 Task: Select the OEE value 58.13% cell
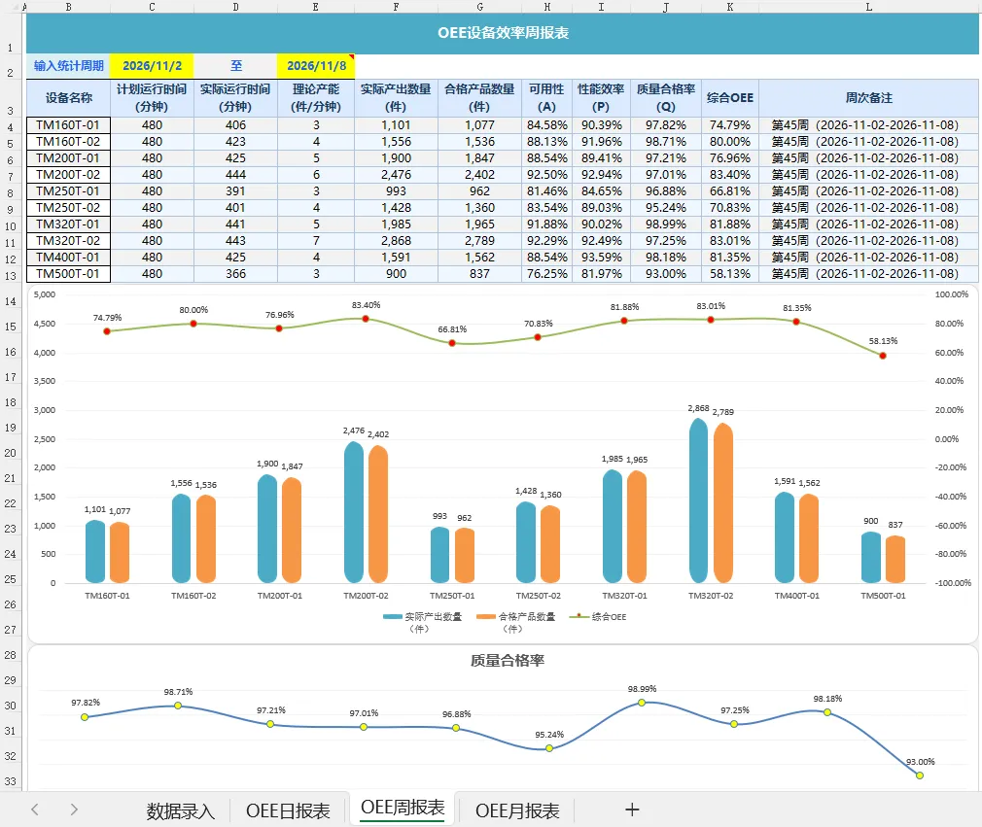(x=729, y=274)
